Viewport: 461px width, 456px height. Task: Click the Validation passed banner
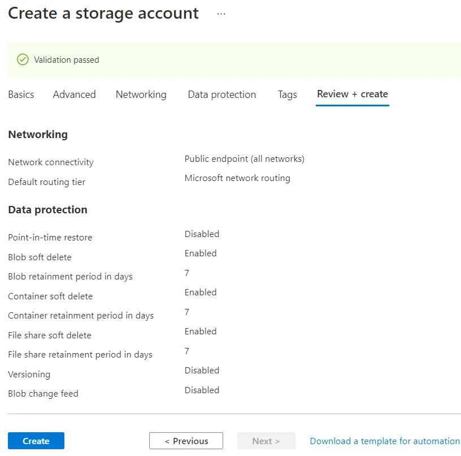click(230, 59)
